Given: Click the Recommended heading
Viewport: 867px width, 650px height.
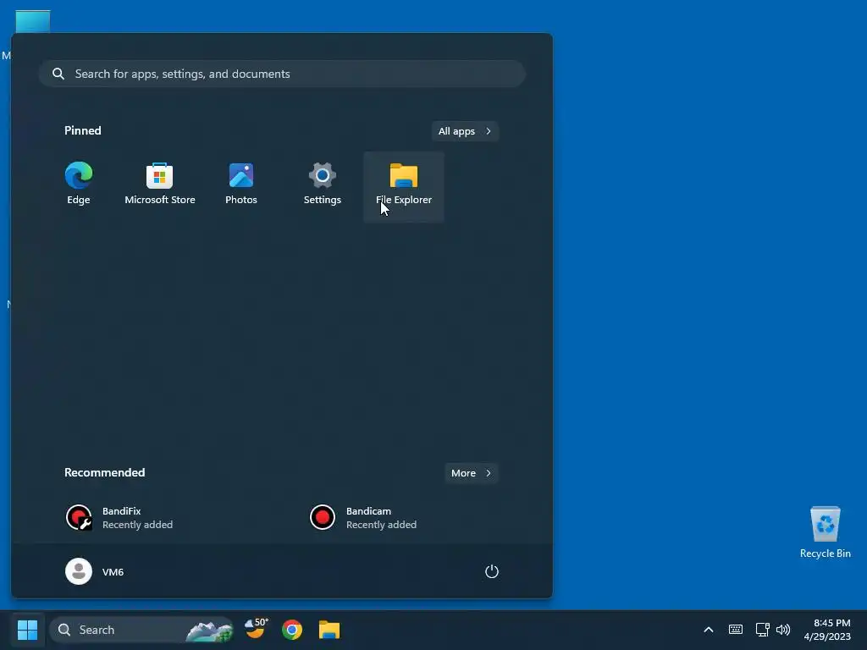Looking at the screenshot, I should (x=104, y=472).
